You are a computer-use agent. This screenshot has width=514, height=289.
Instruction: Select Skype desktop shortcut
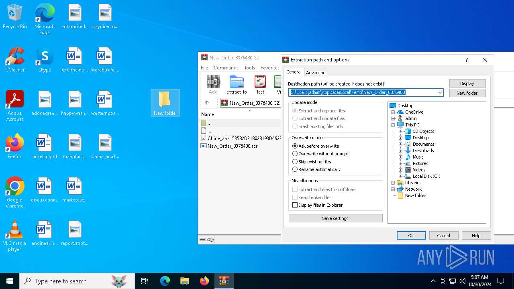coord(45,60)
